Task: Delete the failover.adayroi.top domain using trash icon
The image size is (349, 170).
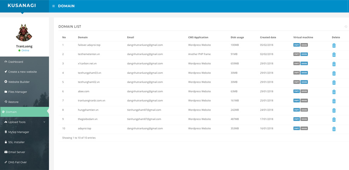Action: click(x=334, y=45)
